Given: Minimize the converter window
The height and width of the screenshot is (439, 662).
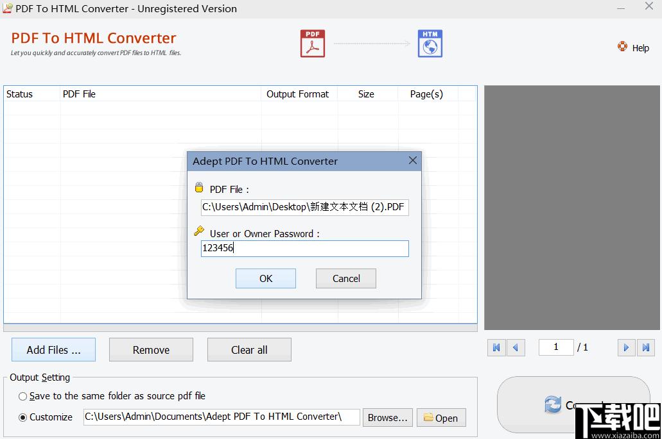Looking at the screenshot, I should 621,8.
